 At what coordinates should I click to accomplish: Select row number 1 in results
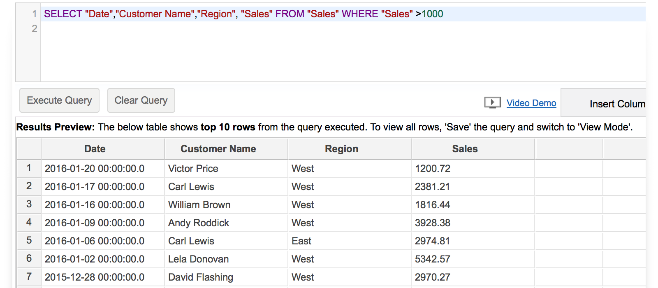click(29, 168)
